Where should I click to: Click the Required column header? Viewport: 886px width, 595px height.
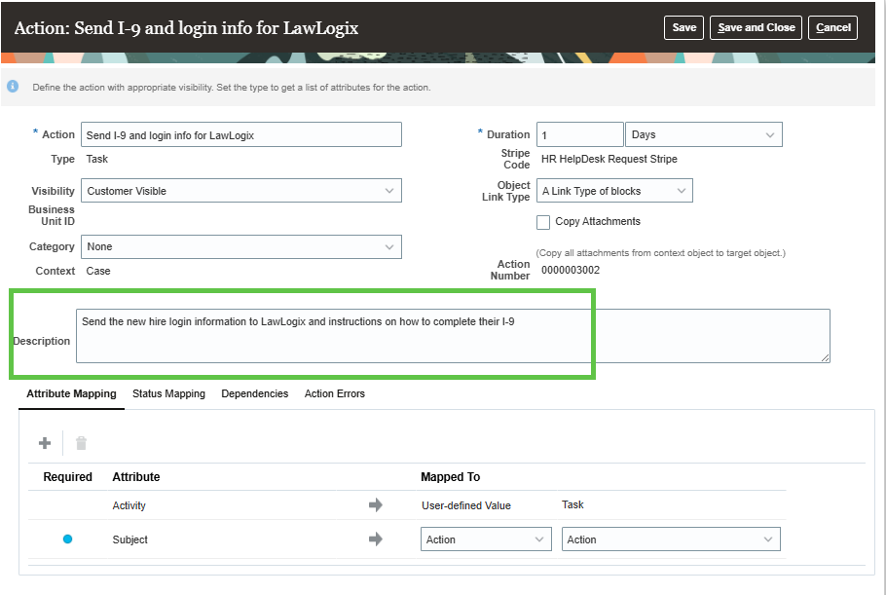pos(68,477)
